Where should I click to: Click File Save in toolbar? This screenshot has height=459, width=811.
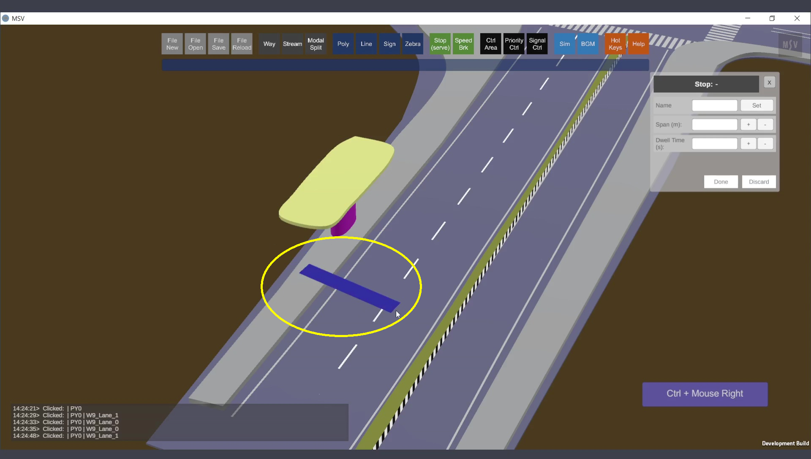click(218, 44)
